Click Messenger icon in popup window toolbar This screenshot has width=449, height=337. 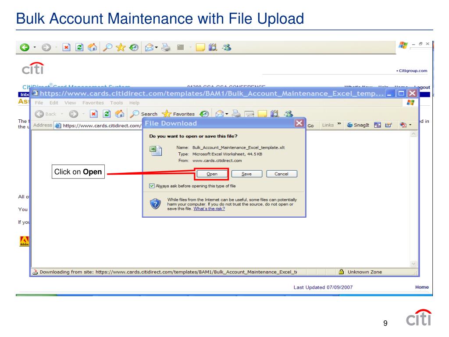pyautogui.click(x=289, y=114)
